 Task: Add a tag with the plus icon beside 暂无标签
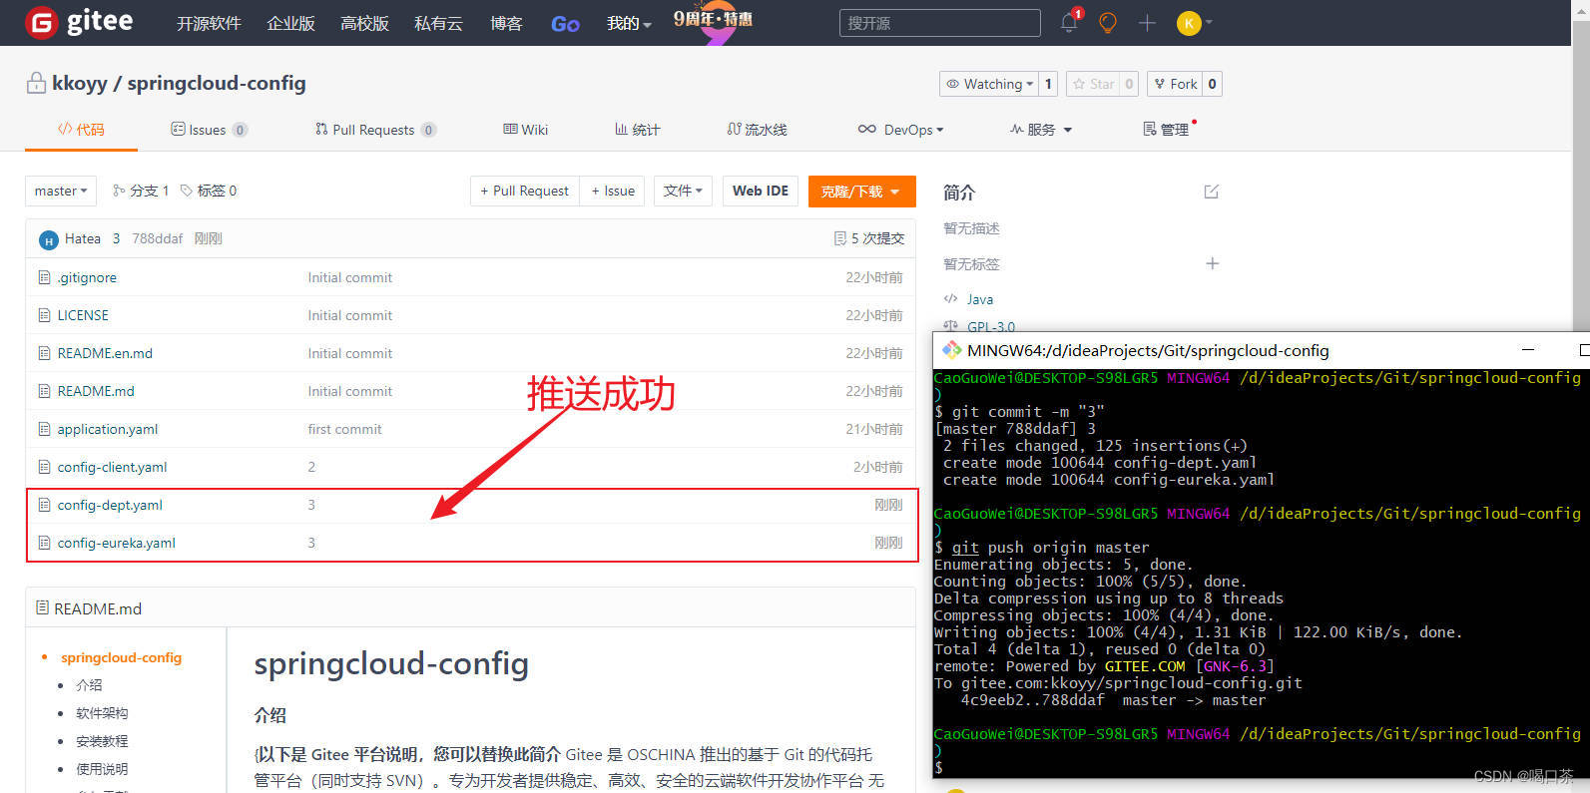[x=1212, y=263]
